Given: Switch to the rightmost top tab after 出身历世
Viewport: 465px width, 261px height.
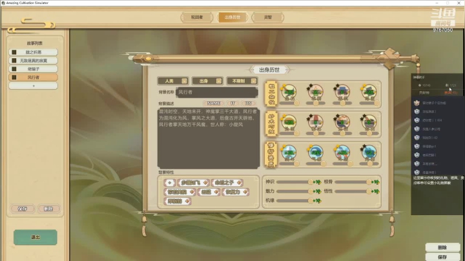Looking at the screenshot, I should click(x=268, y=17).
